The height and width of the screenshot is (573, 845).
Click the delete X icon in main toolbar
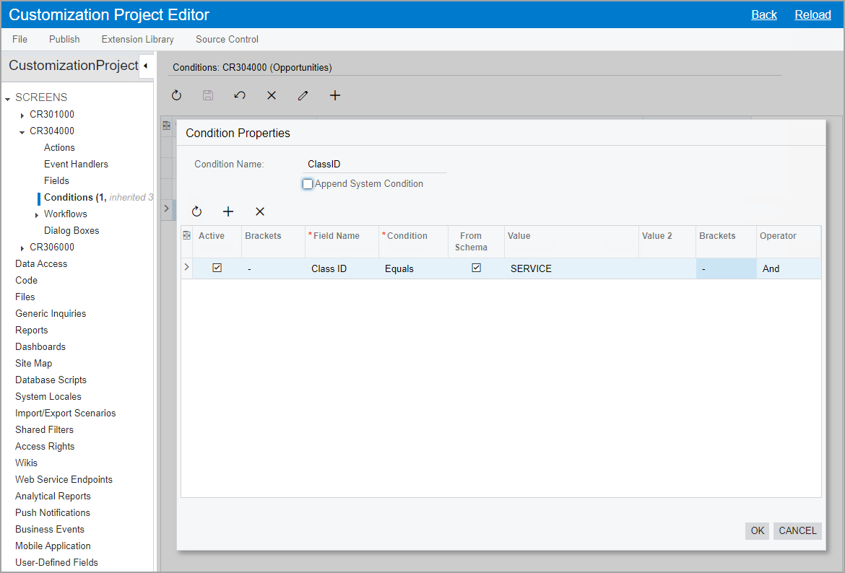(x=272, y=95)
